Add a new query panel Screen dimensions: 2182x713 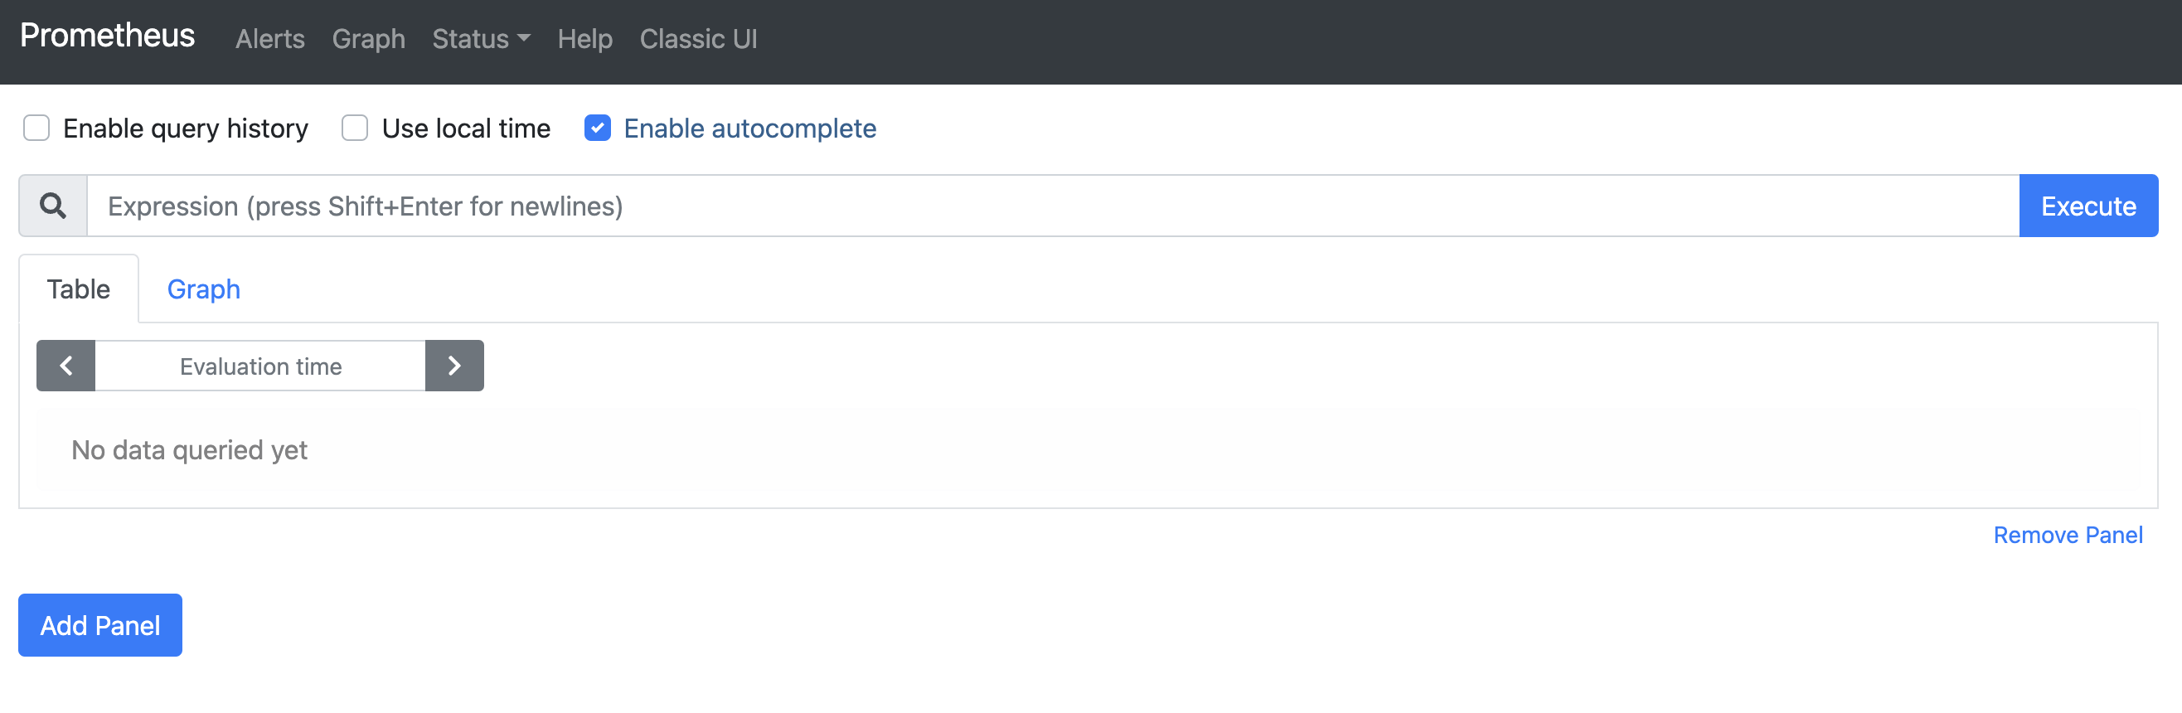[99, 625]
